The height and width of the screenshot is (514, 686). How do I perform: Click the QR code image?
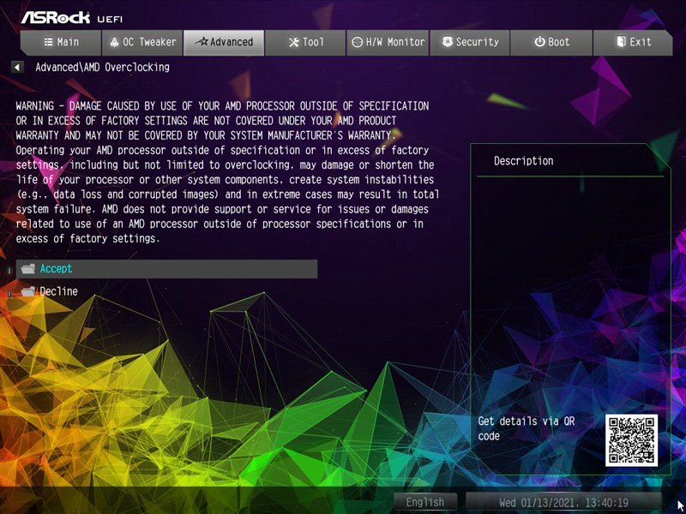point(631,440)
